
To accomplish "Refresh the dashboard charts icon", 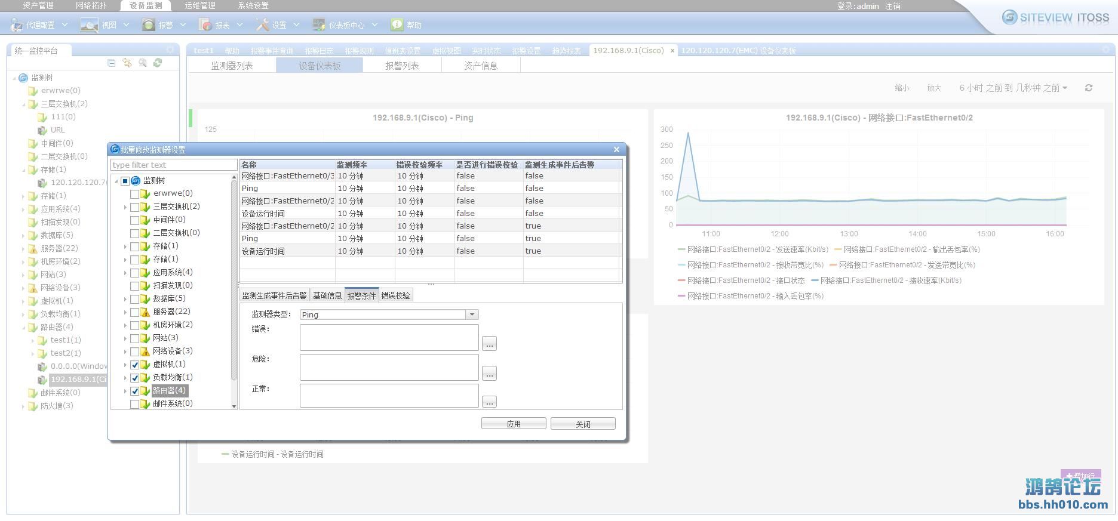I will (1089, 88).
